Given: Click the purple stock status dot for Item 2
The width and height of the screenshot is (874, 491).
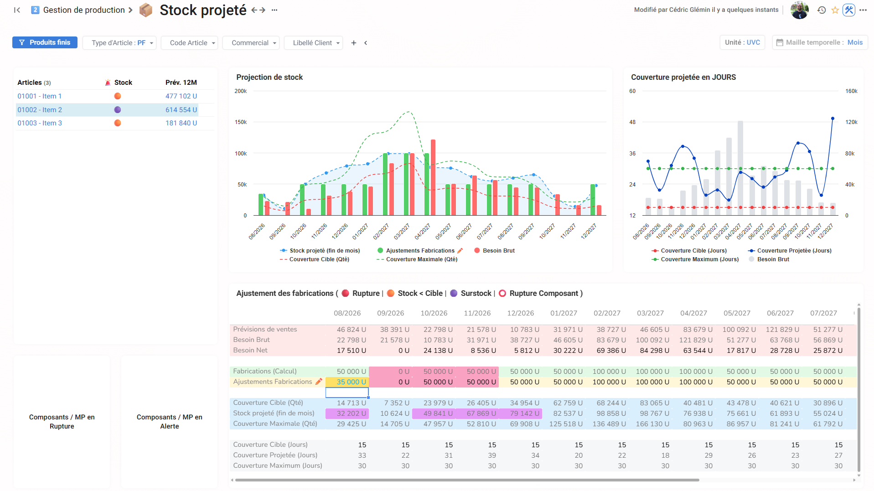Looking at the screenshot, I should (118, 110).
